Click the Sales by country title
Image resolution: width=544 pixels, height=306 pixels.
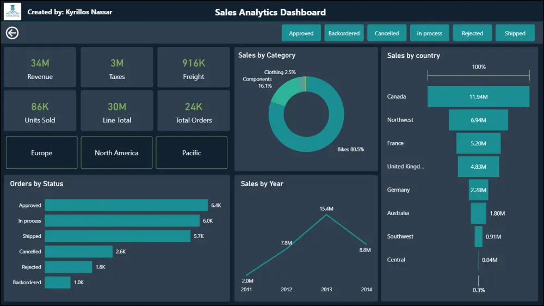tap(413, 56)
